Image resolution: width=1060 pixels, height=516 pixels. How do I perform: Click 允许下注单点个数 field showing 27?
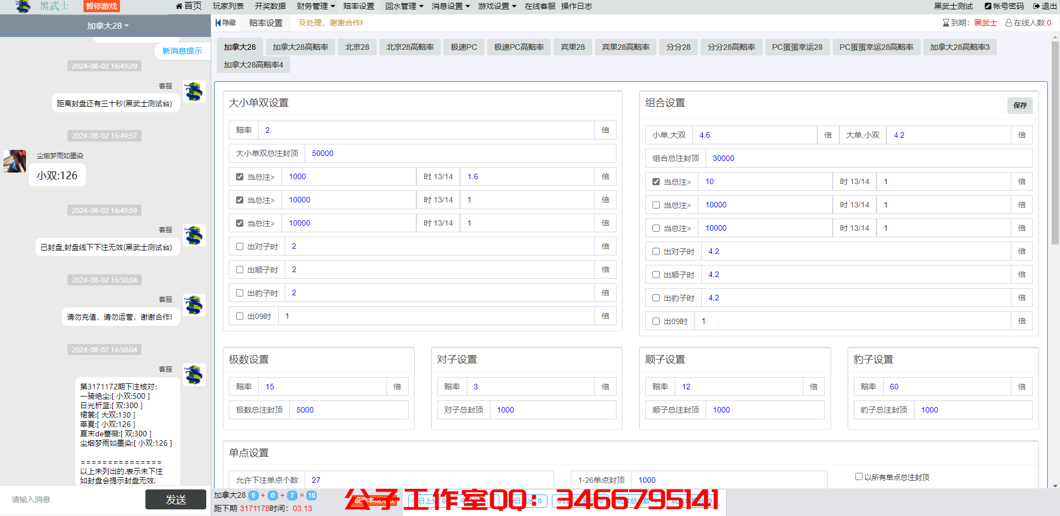point(429,480)
